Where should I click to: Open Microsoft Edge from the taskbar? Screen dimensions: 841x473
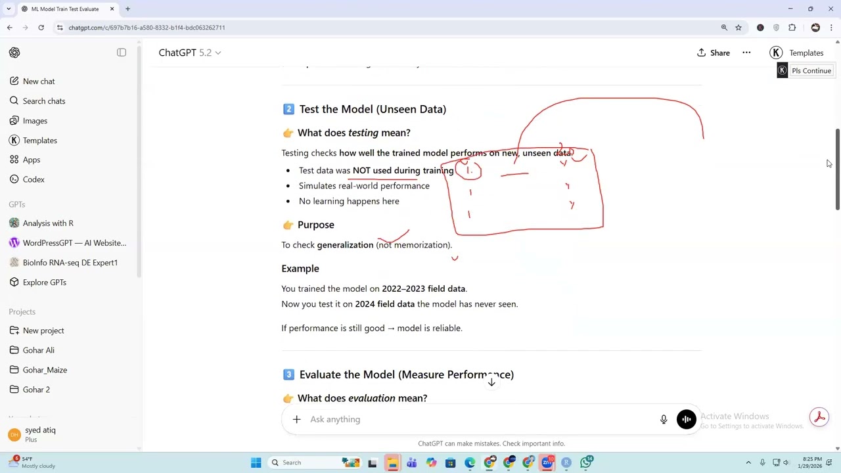point(470,462)
